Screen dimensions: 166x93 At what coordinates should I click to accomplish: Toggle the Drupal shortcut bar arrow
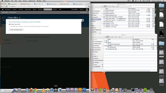click(87, 10)
